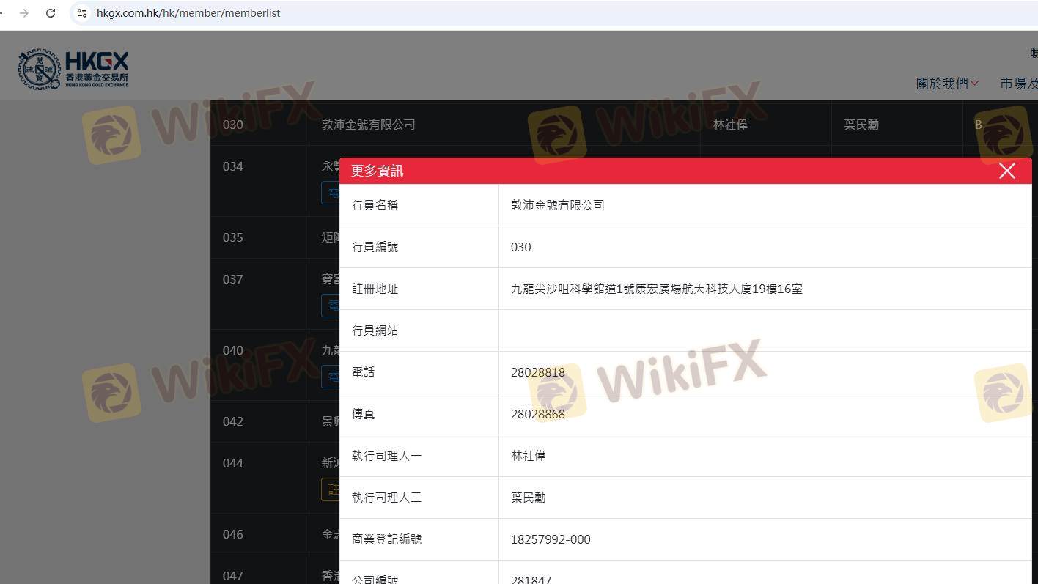1038x584 pixels.
Task: Click the browser forward arrow
Action: tap(24, 13)
